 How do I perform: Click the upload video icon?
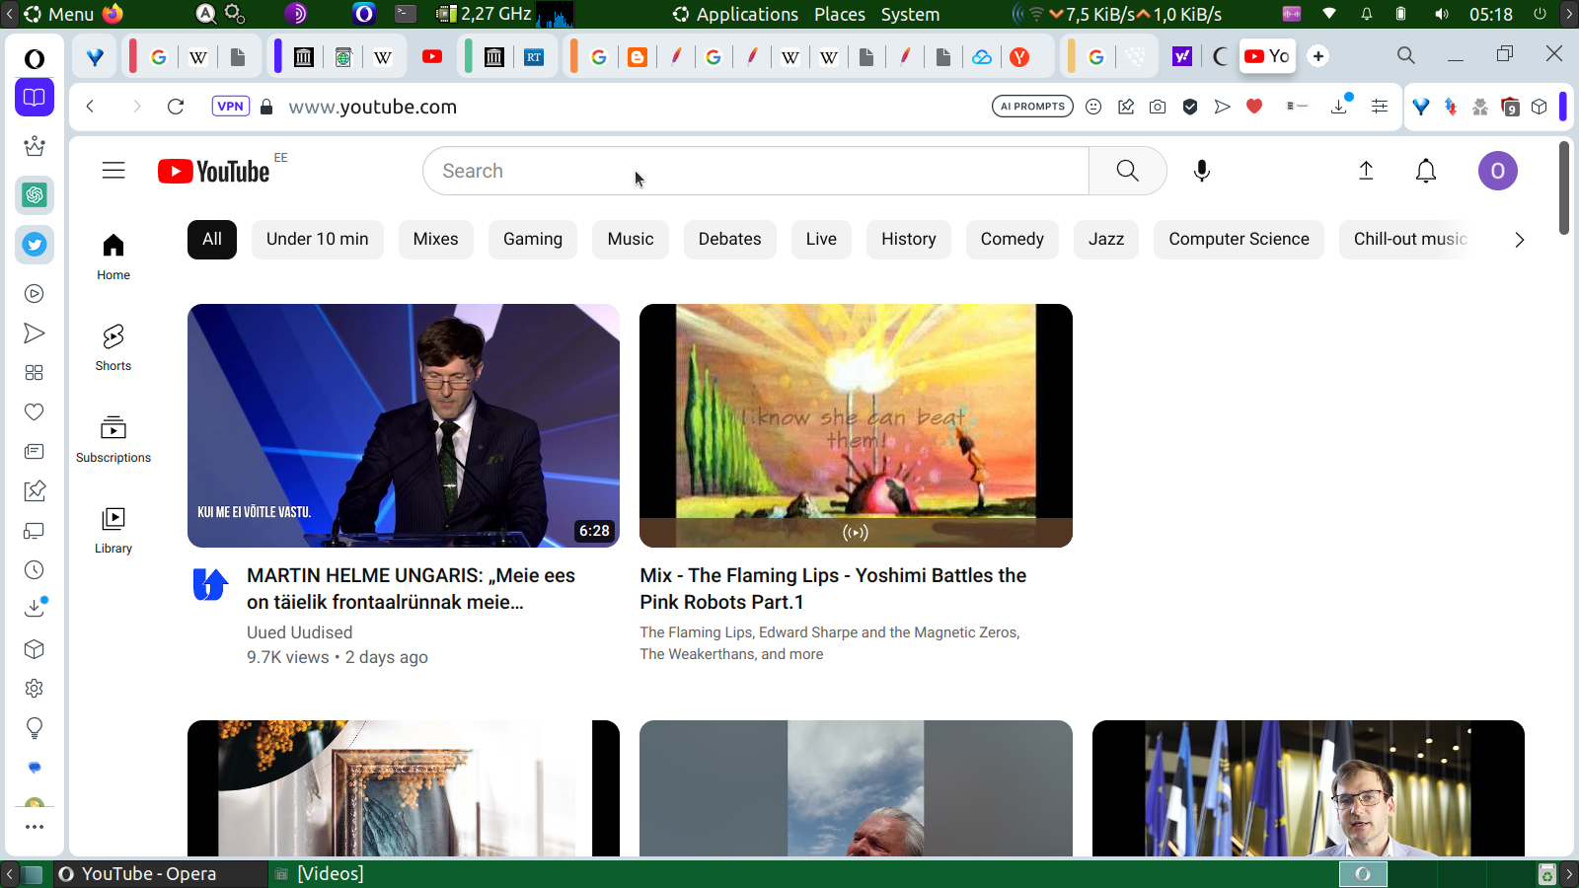click(1366, 171)
